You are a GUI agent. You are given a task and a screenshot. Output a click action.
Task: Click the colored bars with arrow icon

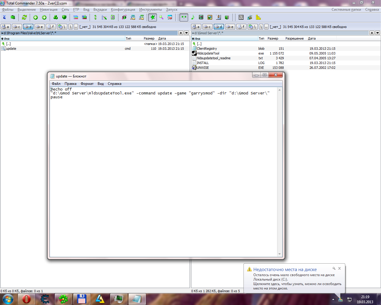pos(84,17)
